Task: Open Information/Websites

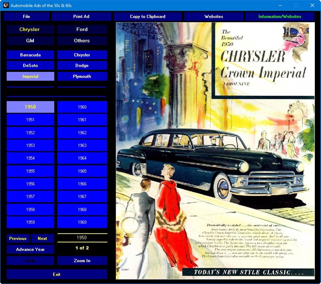Action: click(x=280, y=16)
